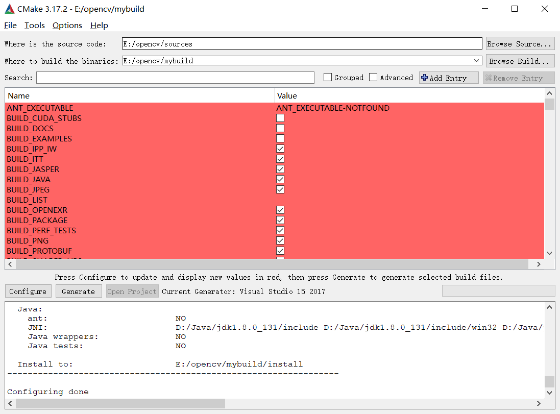Image resolution: width=560 pixels, height=414 pixels.
Task: Click the down arrow of cache list scrollbar
Action: (549, 253)
